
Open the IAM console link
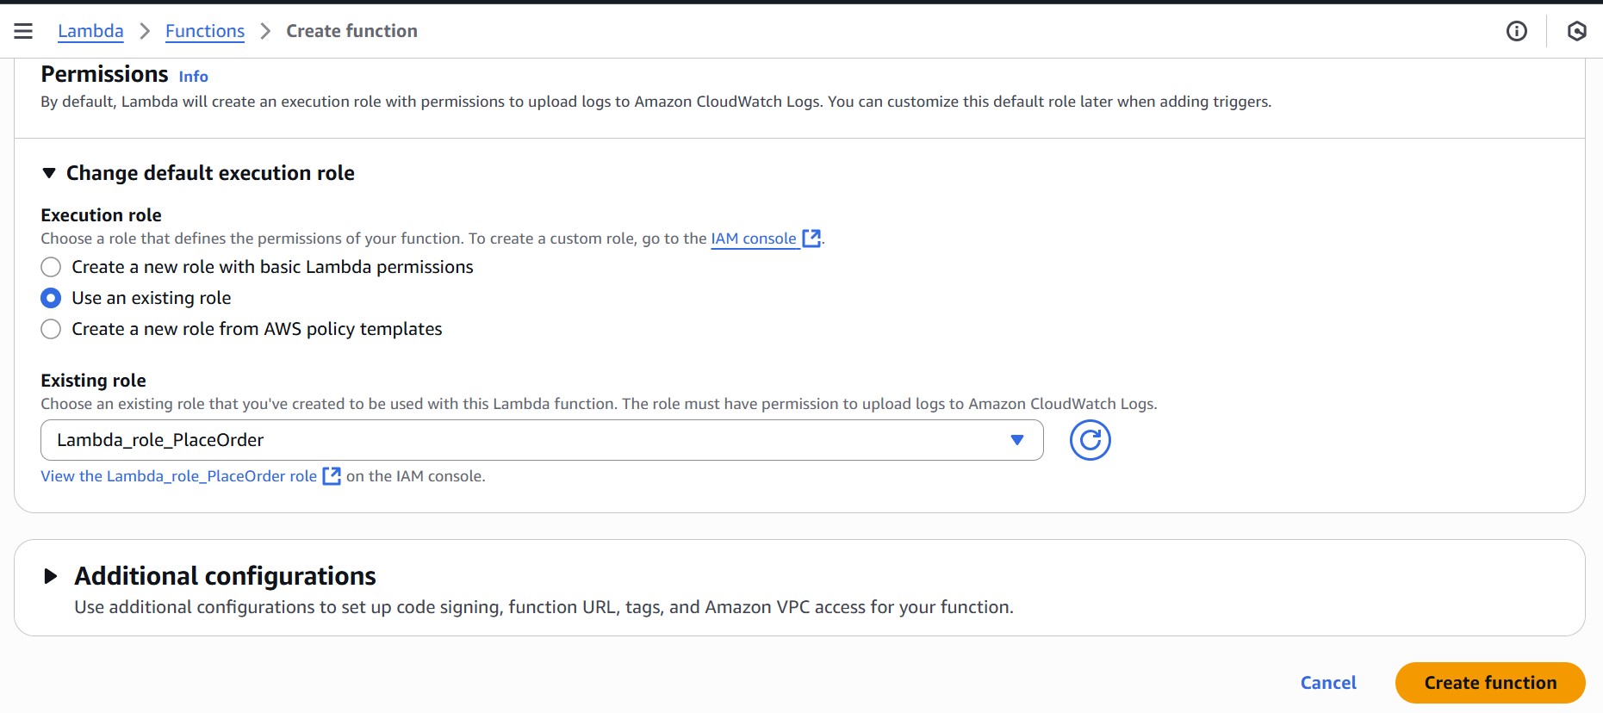[x=754, y=239]
